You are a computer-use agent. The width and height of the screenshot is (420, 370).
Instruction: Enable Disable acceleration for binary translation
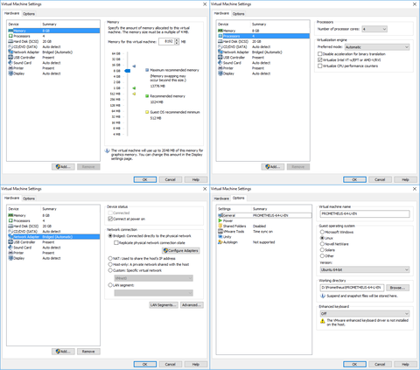[x=320, y=54]
